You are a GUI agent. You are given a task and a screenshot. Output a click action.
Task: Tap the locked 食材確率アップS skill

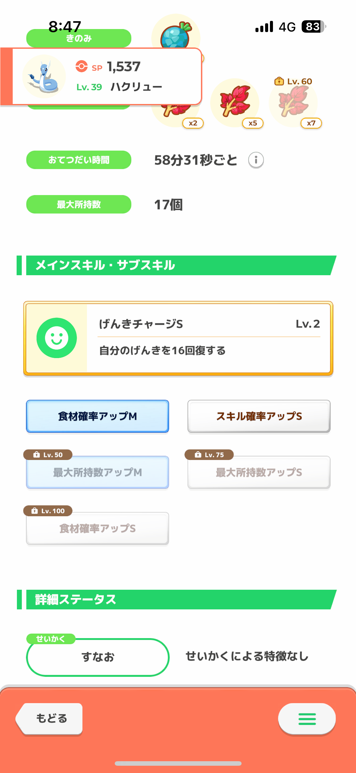point(97,528)
